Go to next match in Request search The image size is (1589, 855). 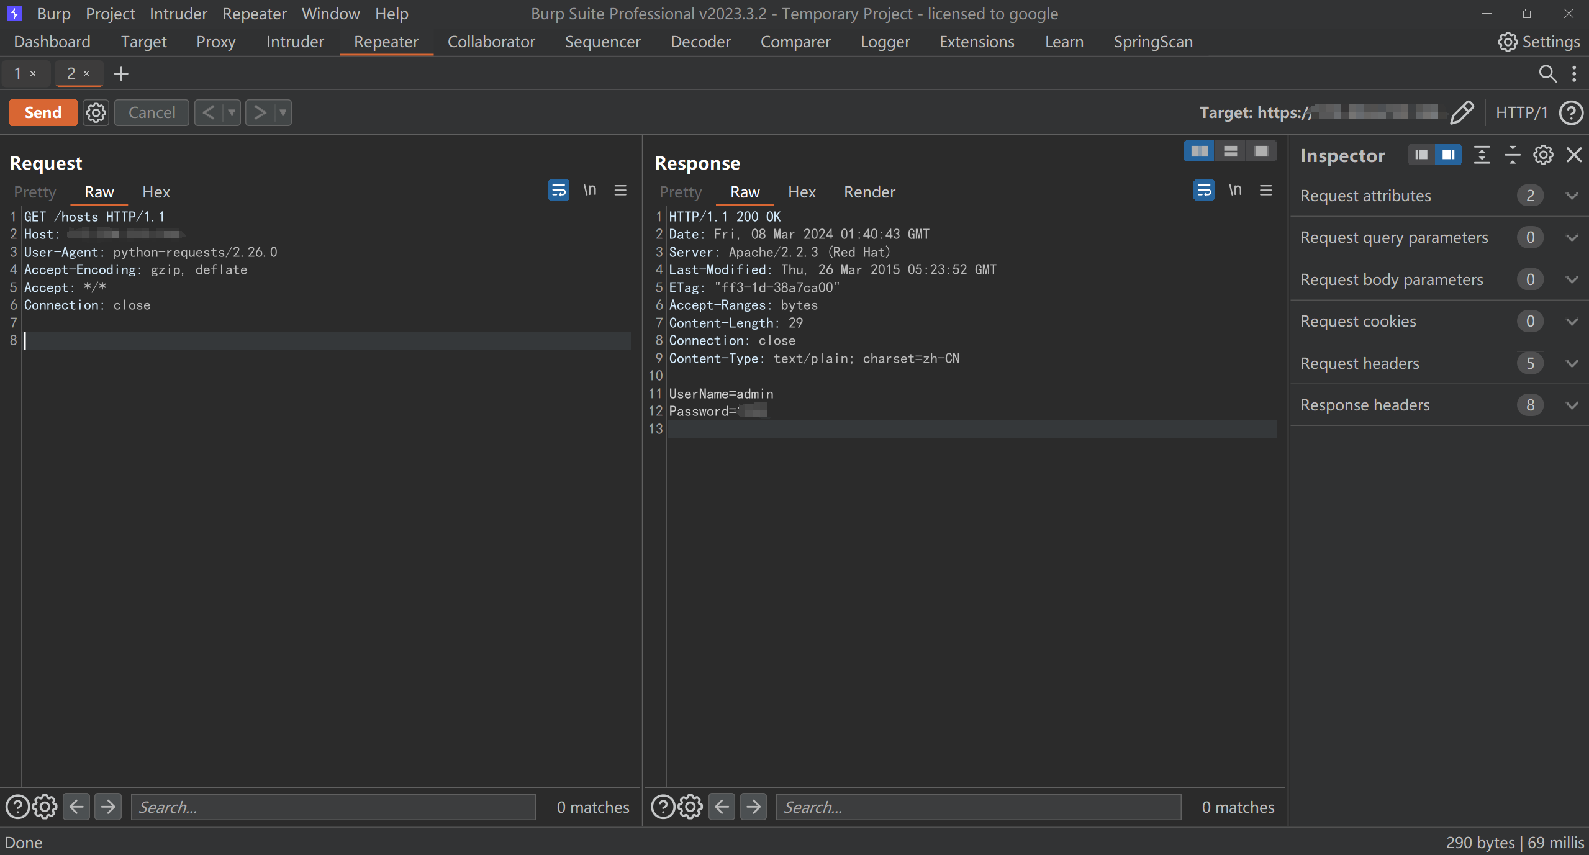[x=108, y=807]
